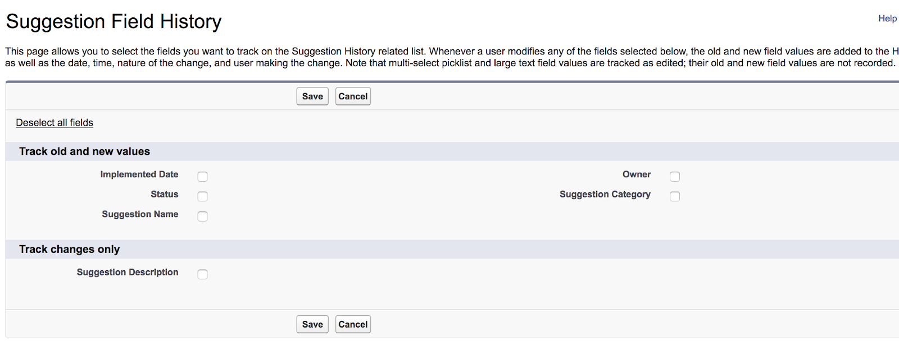Click the Status field label
The width and height of the screenshot is (899, 364).
pos(164,195)
